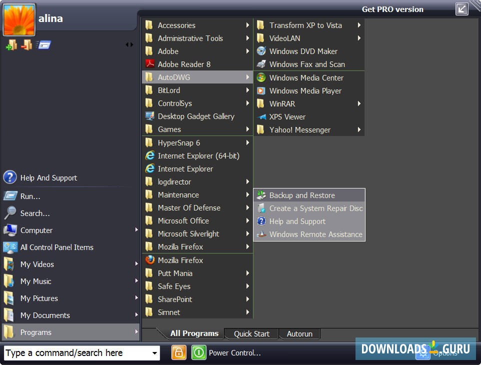Viewport: 481px width, 365px height.
Task: Click the Windows DVD Maker icon
Action: coord(261,51)
